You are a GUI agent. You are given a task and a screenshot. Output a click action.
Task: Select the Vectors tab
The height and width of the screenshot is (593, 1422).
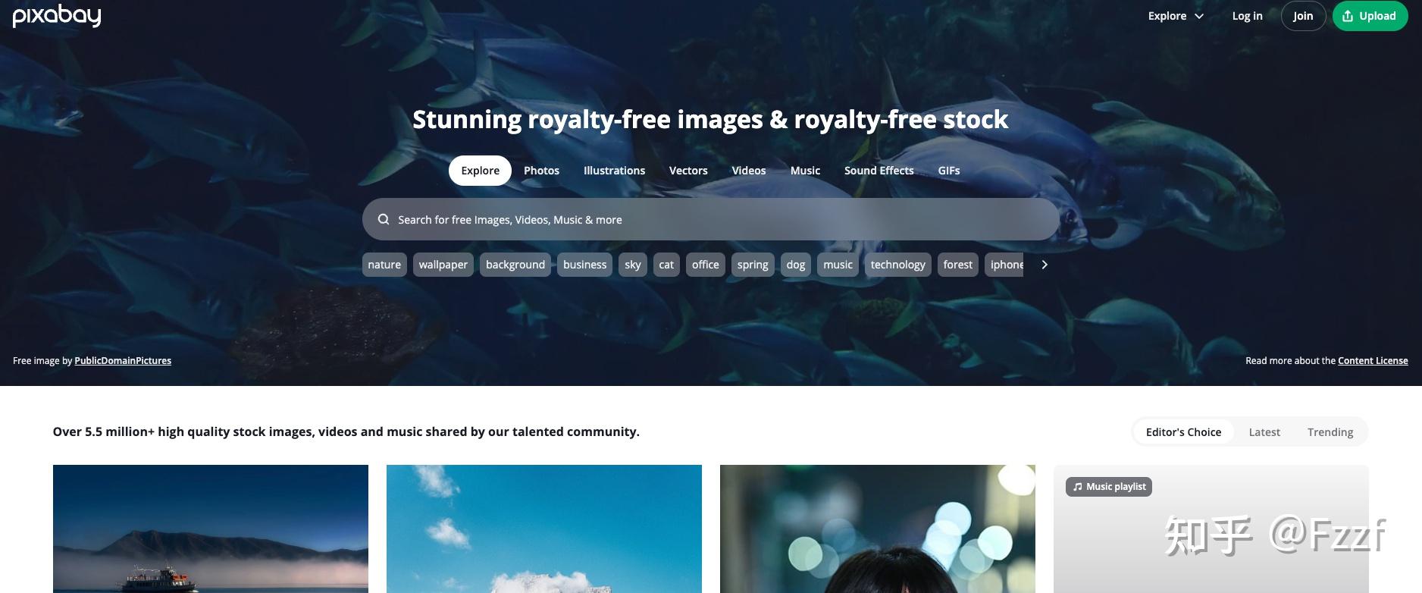click(688, 171)
